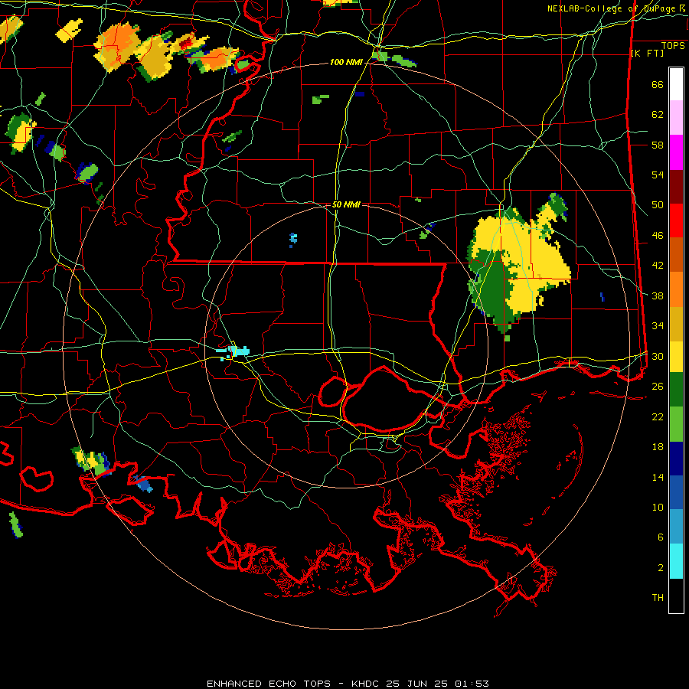Click the dark maroon legend swatch
Screen dimensions: 689x689
click(676, 188)
